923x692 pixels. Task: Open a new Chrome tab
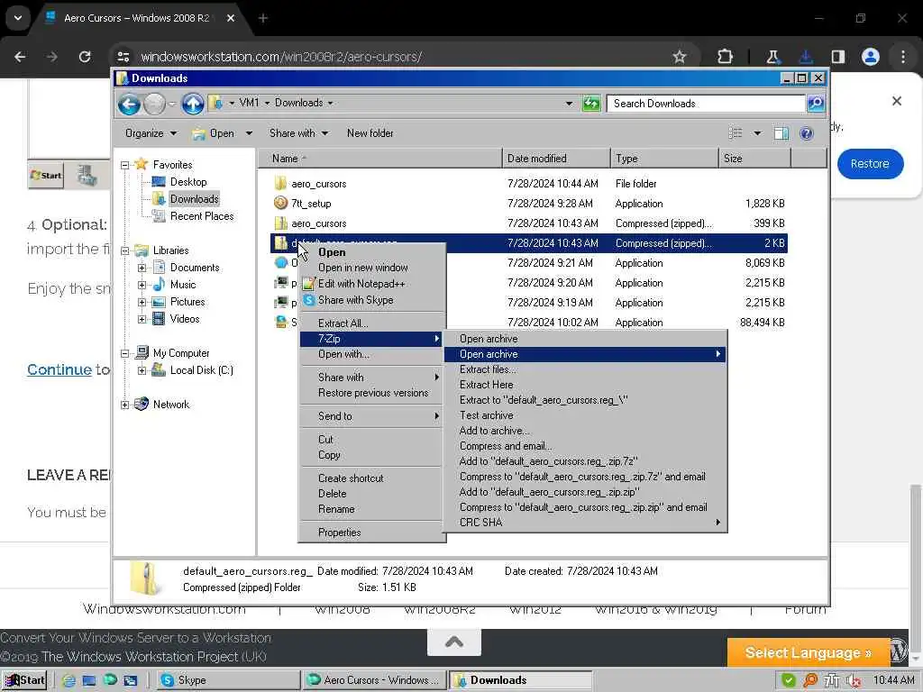[x=263, y=18]
